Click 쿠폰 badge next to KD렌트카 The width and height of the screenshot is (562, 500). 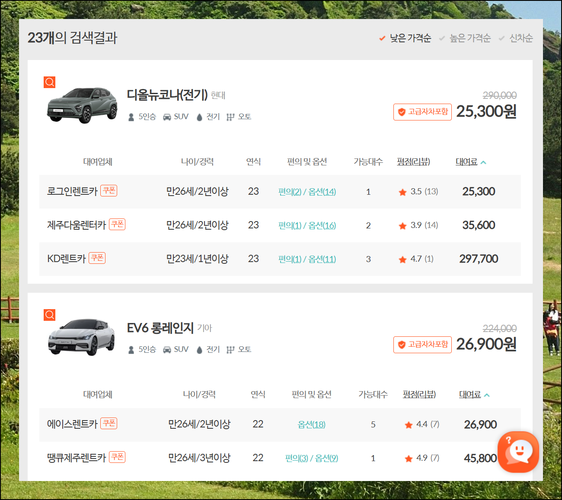point(97,258)
